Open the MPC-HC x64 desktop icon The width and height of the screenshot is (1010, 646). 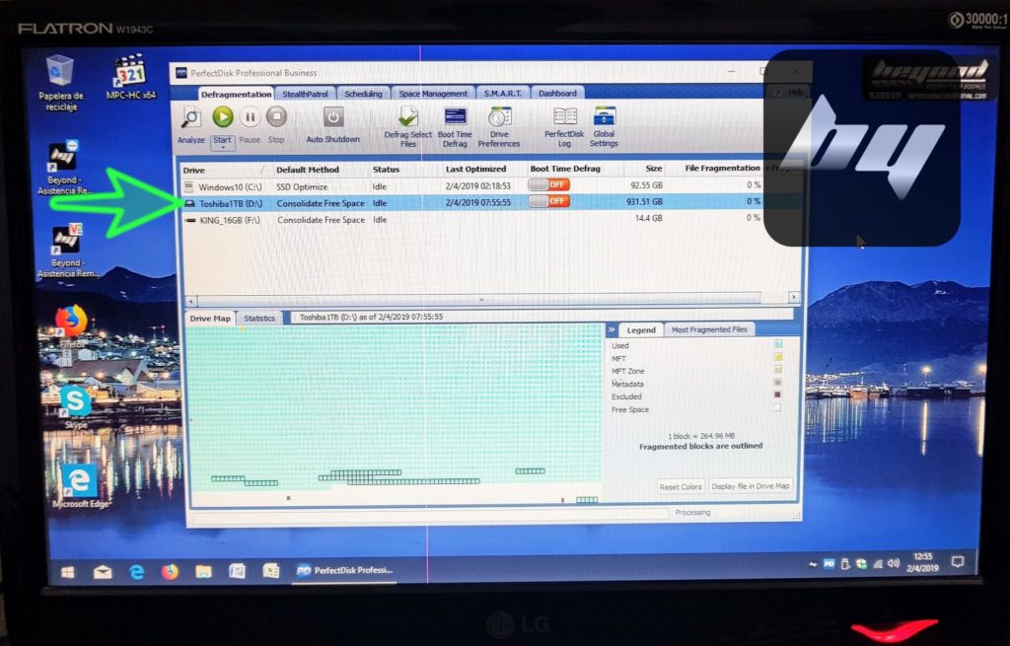click(x=131, y=77)
